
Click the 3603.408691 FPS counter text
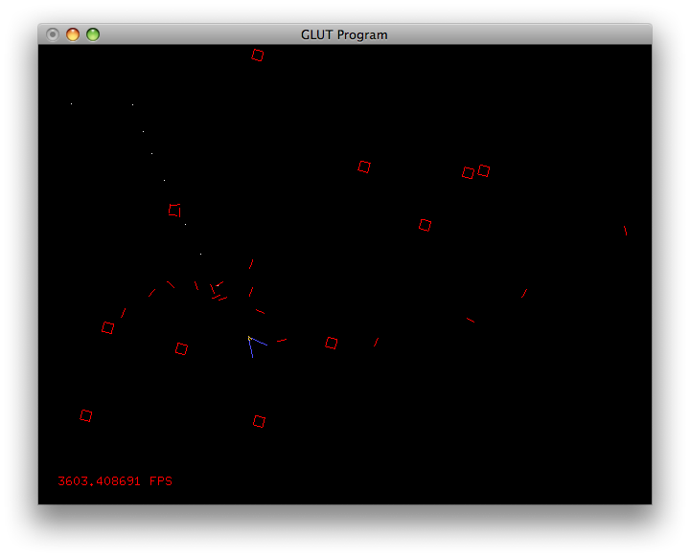tap(115, 481)
